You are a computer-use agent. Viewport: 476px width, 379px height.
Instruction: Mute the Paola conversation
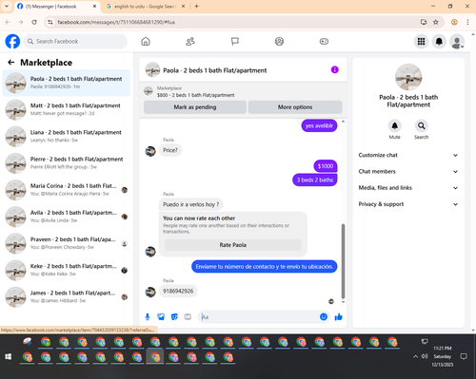pyautogui.click(x=394, y=126)
